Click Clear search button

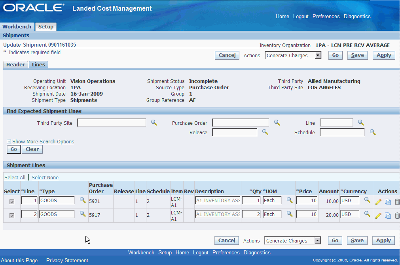pyautogui.click(x=32, y=149)
